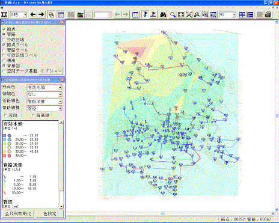Enable the 行政区域 checkbox
Viewport: 279px width, 223px height.
(x=4, y=40)
